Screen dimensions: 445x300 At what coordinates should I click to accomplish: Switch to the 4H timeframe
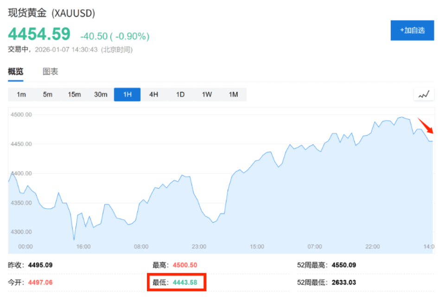coord(153,94)
